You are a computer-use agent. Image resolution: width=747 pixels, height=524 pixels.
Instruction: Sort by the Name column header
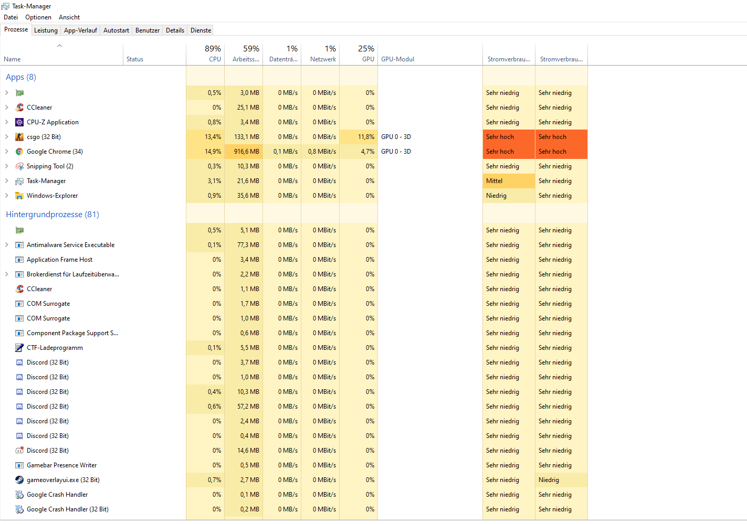[61, 55]
